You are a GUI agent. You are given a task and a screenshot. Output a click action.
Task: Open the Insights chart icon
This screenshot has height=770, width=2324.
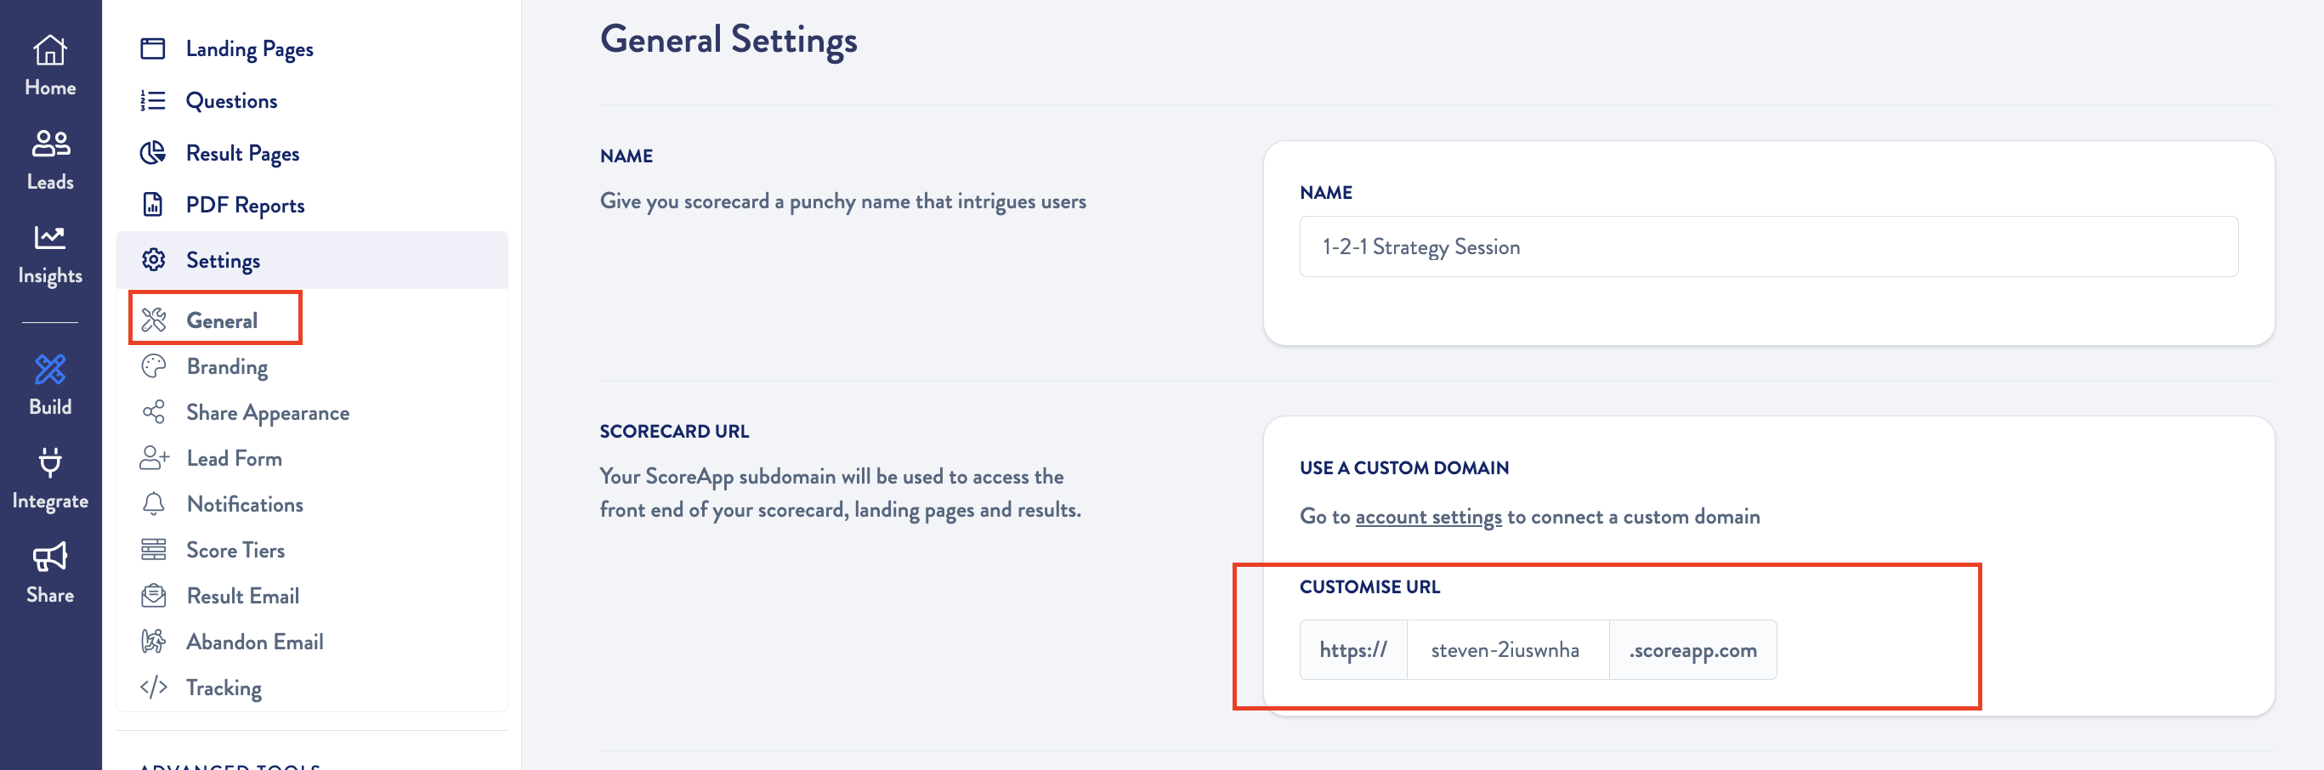click(x=49, y=238)
